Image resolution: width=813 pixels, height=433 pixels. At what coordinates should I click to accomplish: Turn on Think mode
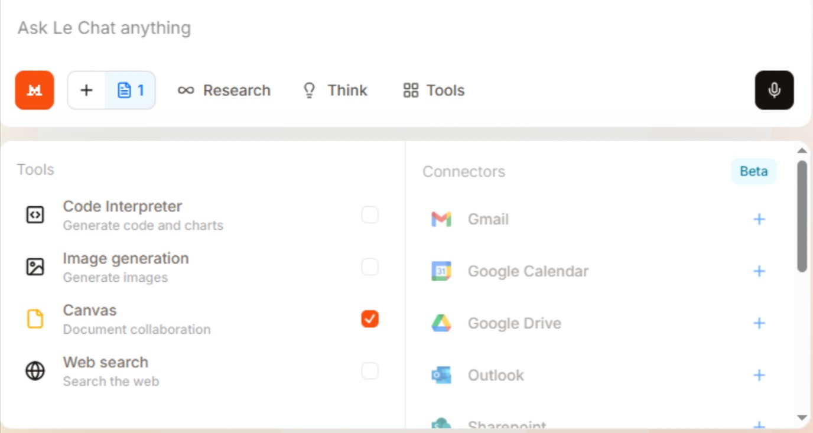click(x=335, y=90)
